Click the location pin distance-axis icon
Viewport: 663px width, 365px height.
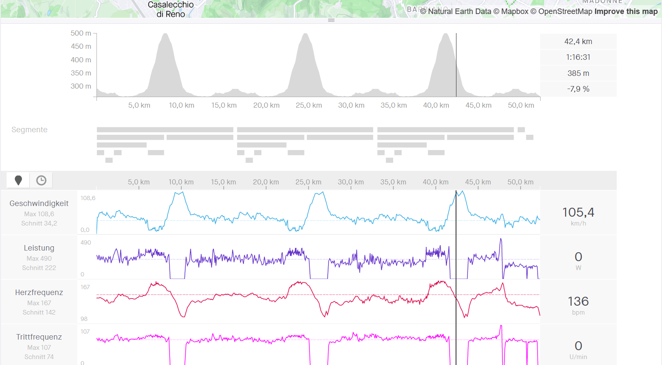(18, 180)
